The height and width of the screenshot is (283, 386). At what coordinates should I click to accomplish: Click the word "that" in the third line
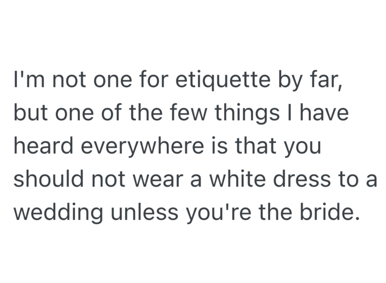(253, 147)
